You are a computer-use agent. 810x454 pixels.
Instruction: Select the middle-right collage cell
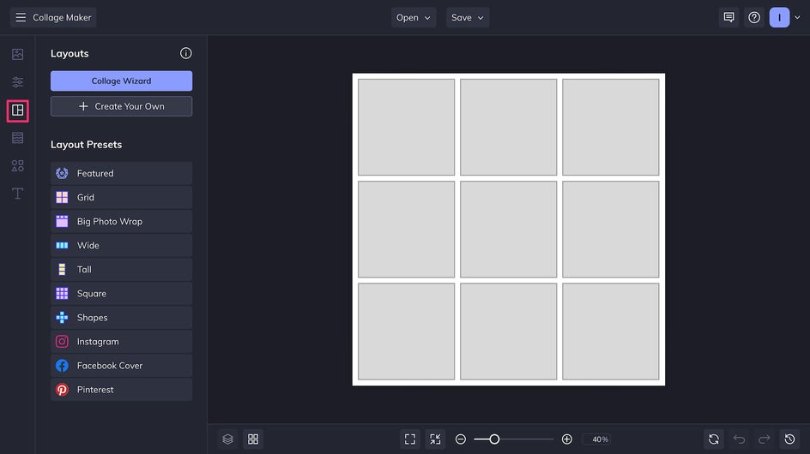pyautogui.click(x=611, y=229)
